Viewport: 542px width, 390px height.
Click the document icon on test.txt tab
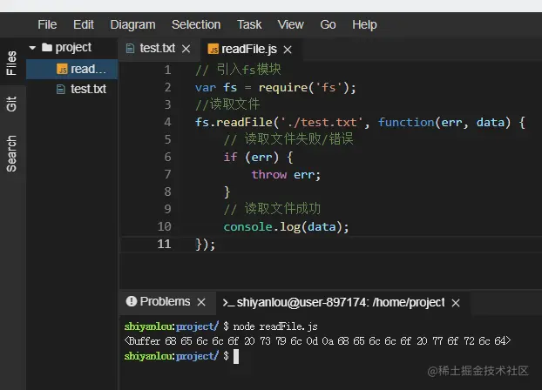[130, 49]
